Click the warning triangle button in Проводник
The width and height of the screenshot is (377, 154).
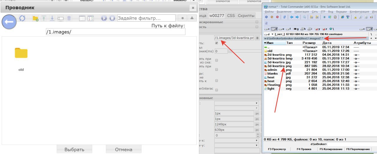[x=192, y=18]
